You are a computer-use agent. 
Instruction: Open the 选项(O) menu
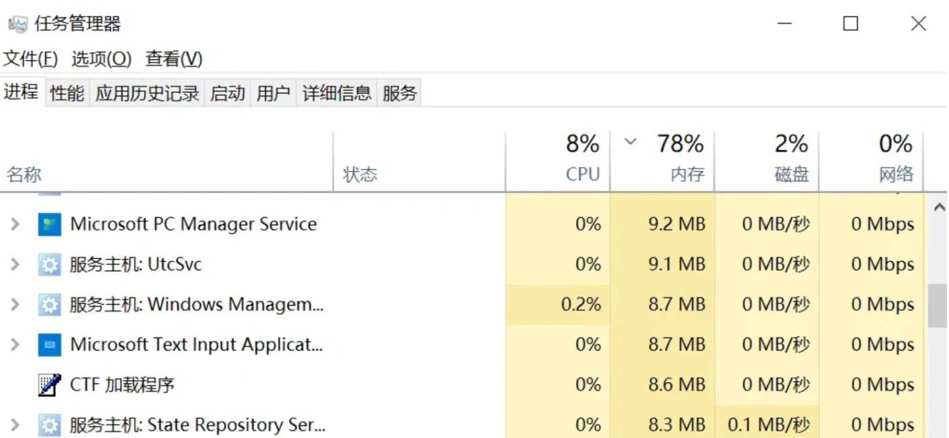click(102, 59)
